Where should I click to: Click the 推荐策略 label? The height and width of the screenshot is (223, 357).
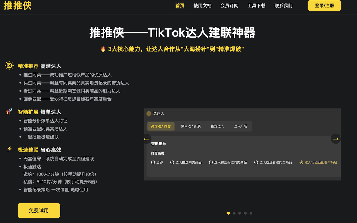pyautogui.click(x=158, y=153)
